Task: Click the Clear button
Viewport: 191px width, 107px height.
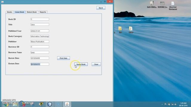Action: (x=96, y=64)
